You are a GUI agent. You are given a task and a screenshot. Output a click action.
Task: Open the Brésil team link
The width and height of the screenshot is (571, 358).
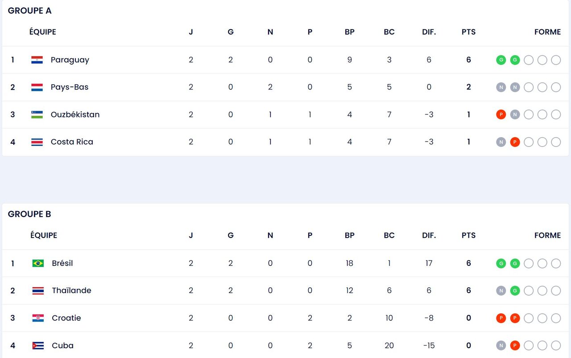[x=62, y=263]
